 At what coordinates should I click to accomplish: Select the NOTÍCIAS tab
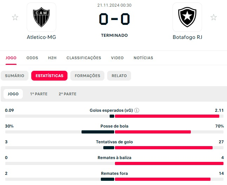pos(143,58)
